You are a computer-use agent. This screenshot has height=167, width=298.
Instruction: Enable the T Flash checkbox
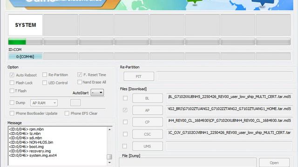pos(12,91)
